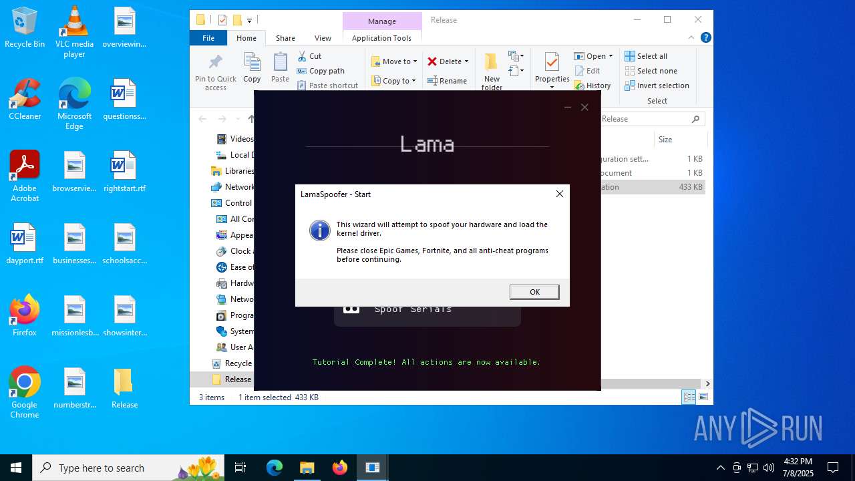
Task: Open the Google Chrome desktop icon
Action: click(x=25, y=393)
